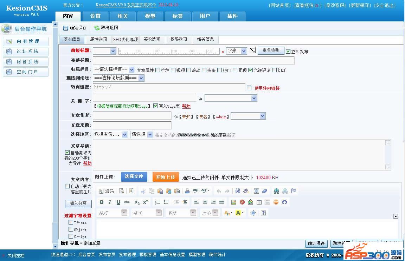405x261 pixels.
Task: Apply Superscript formatting
Action: click(146, 202)
